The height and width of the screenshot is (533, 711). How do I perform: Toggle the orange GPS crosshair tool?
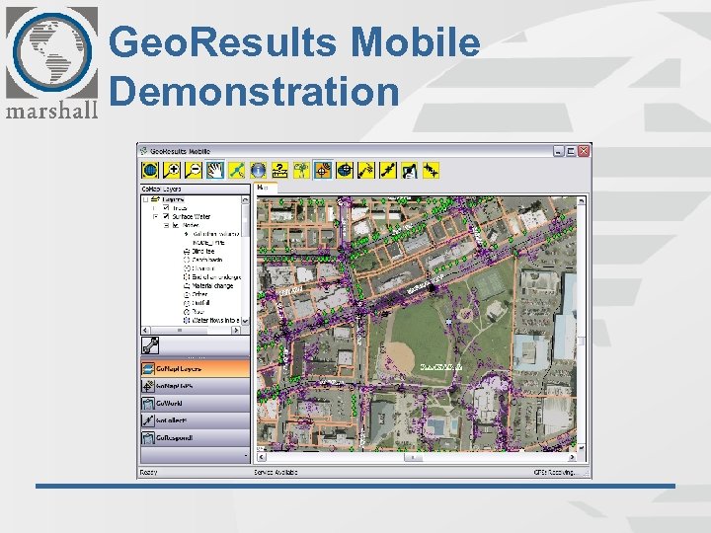[323, 171]
